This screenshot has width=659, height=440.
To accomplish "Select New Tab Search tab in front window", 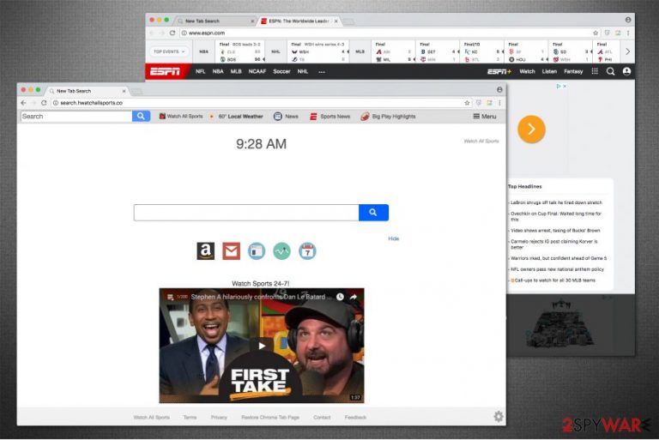I will [x=87, y=91].
